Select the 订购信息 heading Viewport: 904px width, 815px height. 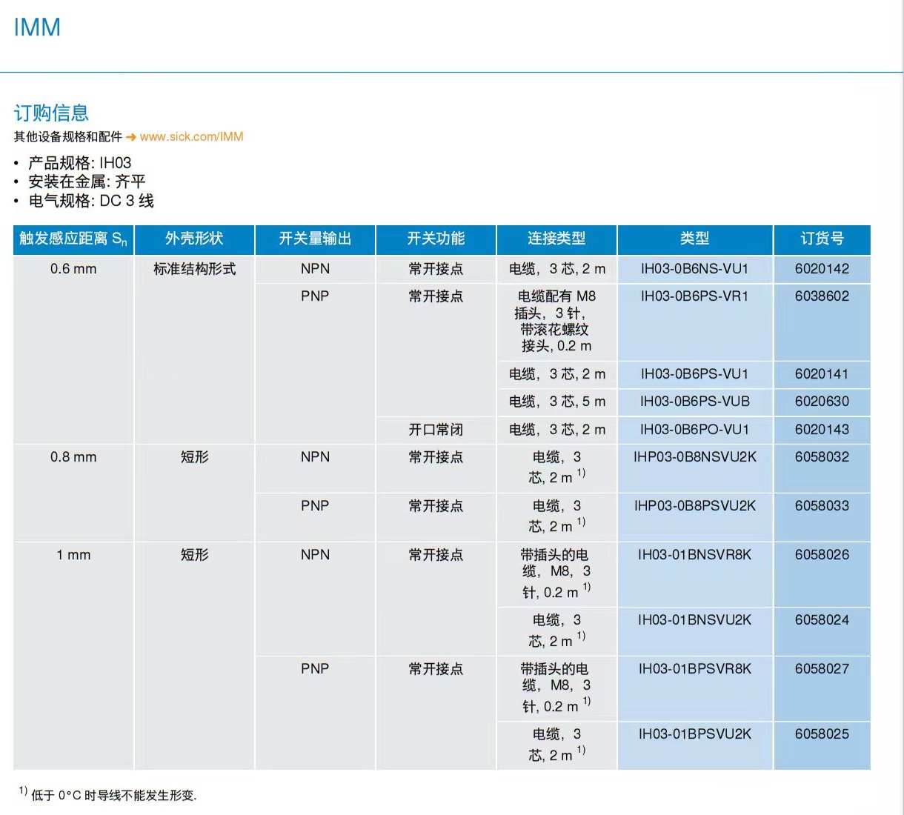(x=51, y=113)
